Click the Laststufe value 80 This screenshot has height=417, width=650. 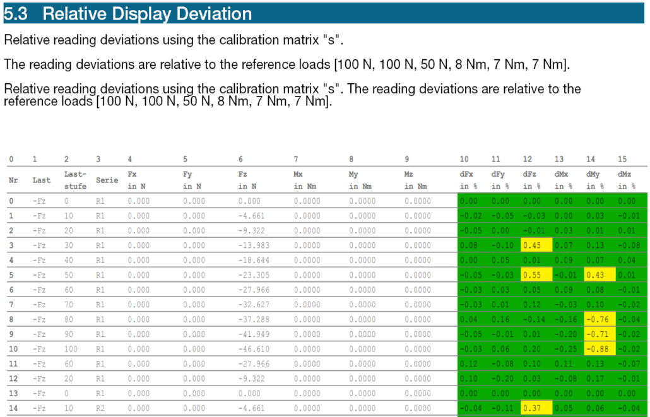click(x=69, y=319)
